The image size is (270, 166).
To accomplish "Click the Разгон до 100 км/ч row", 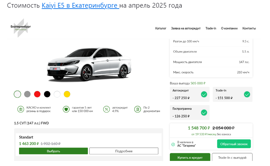I will pos(211,41).
